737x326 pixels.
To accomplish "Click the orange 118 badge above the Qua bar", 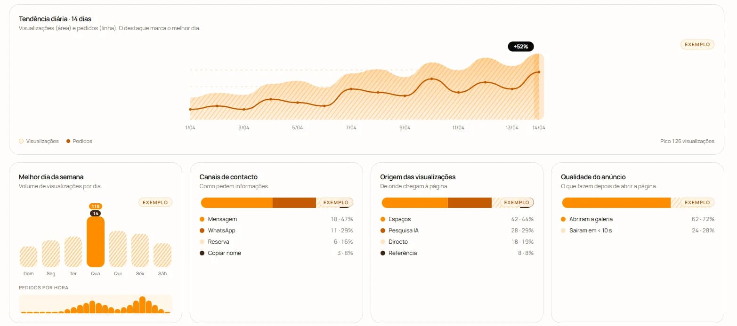I will click(x=96, y=207).
